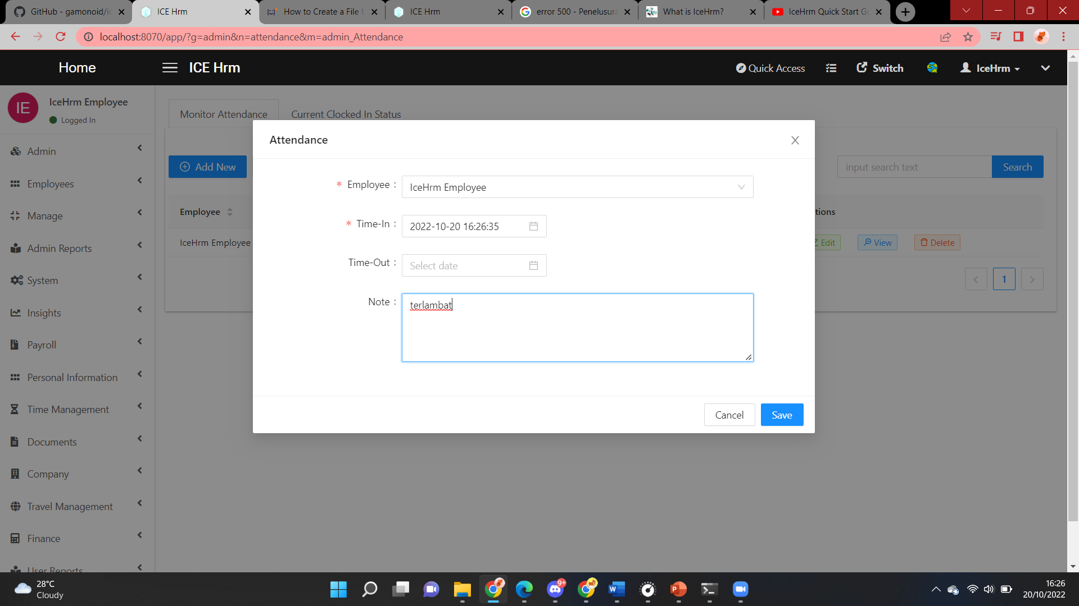Click the task list icon in the header

click(831, 68)
